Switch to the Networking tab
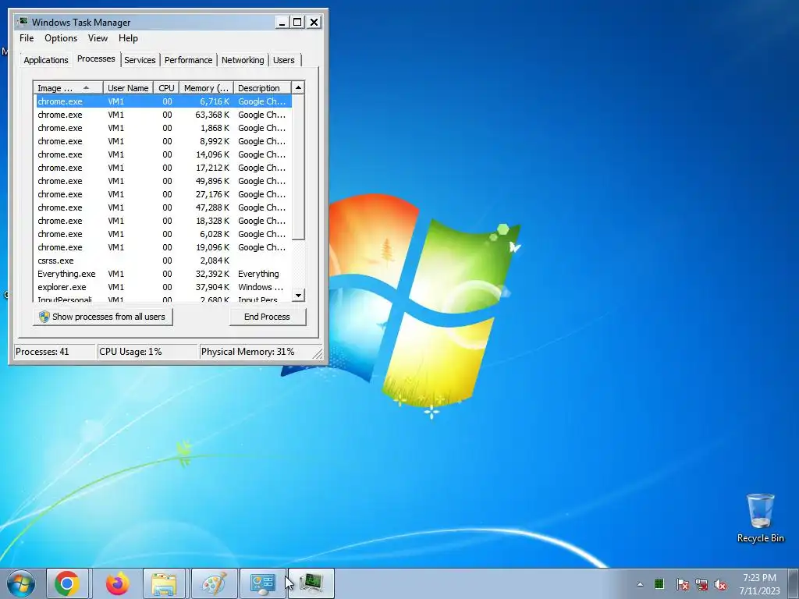799x599 pixels. [243, 60]
